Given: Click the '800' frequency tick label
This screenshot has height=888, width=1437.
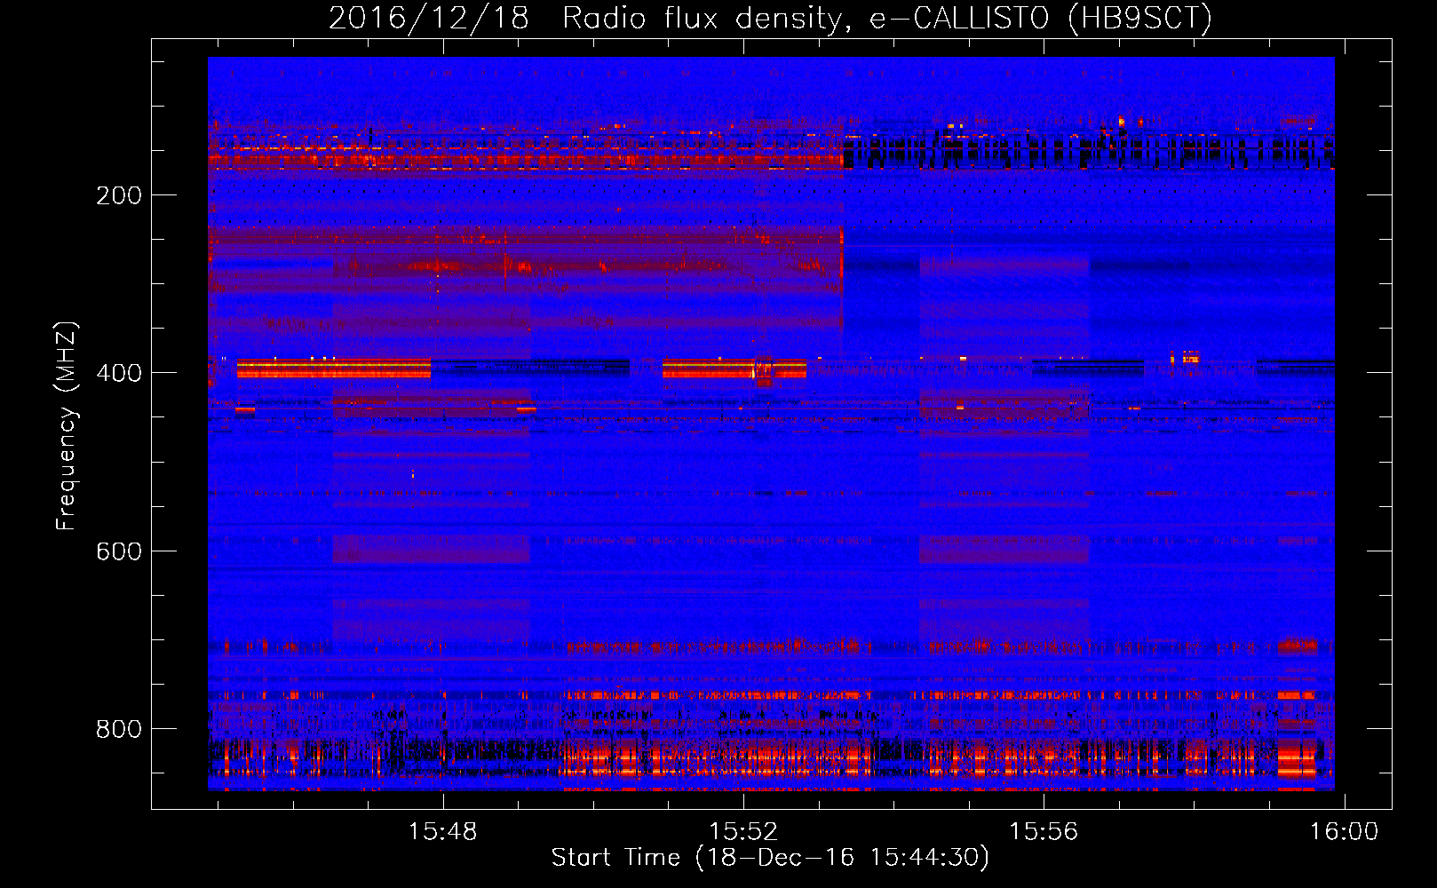Looking at the screenshot, I should 119,729.
